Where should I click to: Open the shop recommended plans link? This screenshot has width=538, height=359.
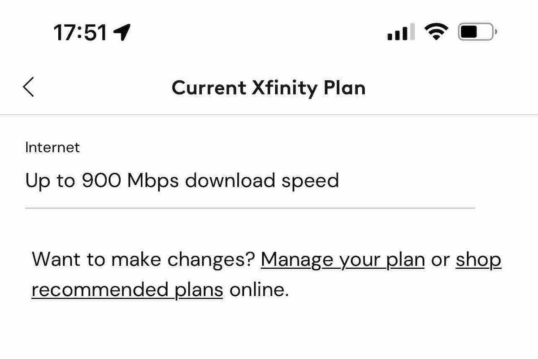point(266,275)
